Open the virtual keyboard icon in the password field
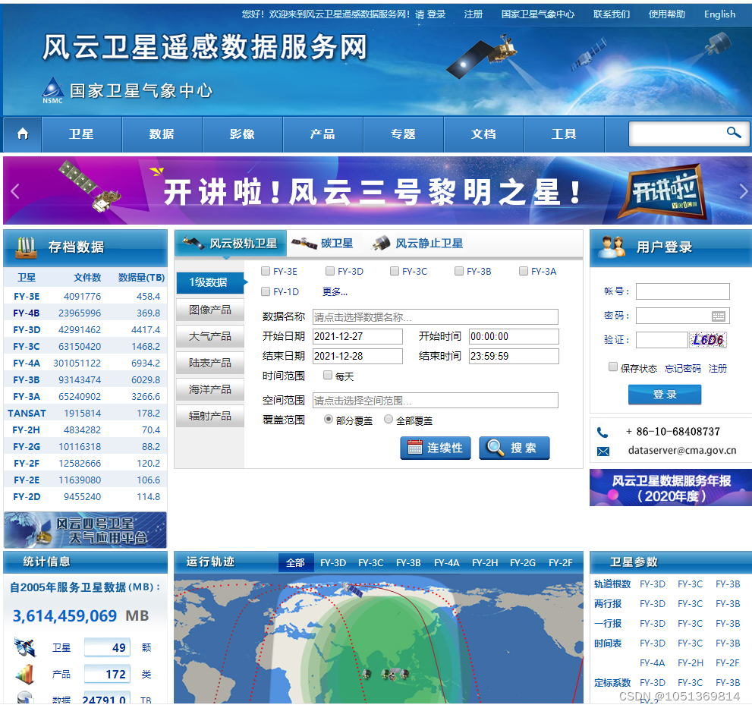The width and height of the screenshot is (752, 708). pyautogui.click(x=718, y=316)
